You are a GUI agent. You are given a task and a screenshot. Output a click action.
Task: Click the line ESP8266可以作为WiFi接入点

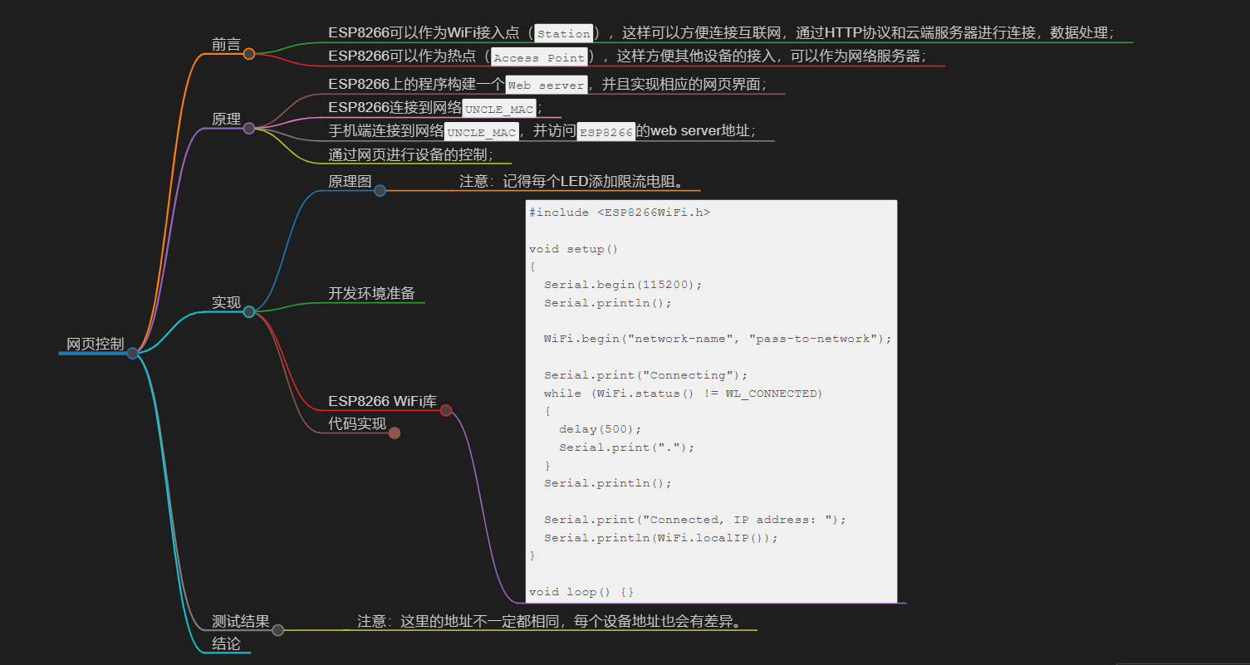pos(722,33)
